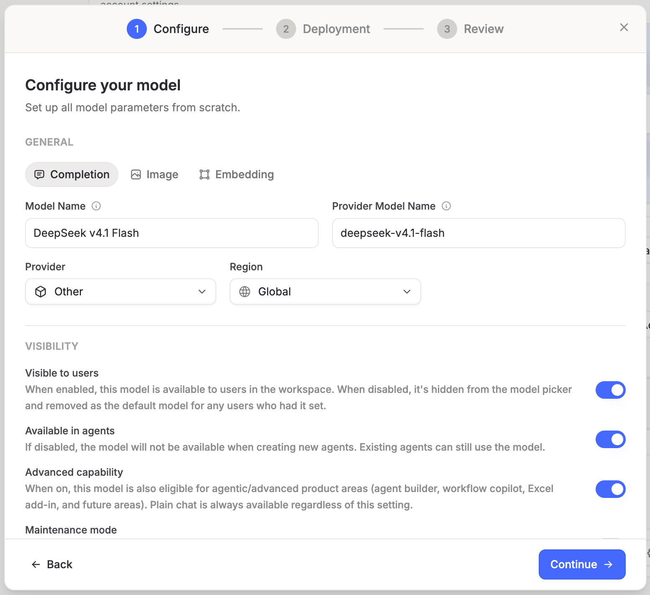The width and height of the screenshot is (650, 595).
Task: Click the Maintenance mode label
Action: (x=71, y=530)
